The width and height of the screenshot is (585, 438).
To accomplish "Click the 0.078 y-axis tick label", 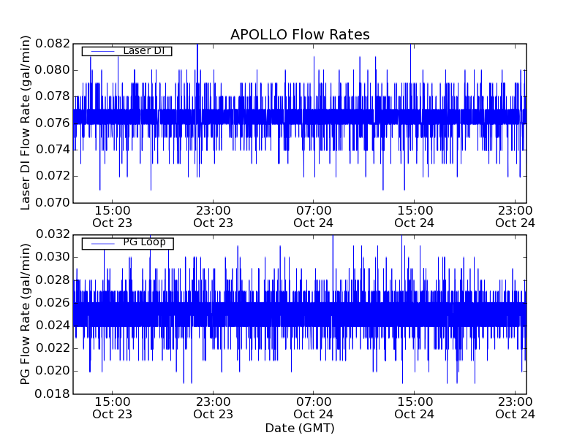I will click(53, 96).
